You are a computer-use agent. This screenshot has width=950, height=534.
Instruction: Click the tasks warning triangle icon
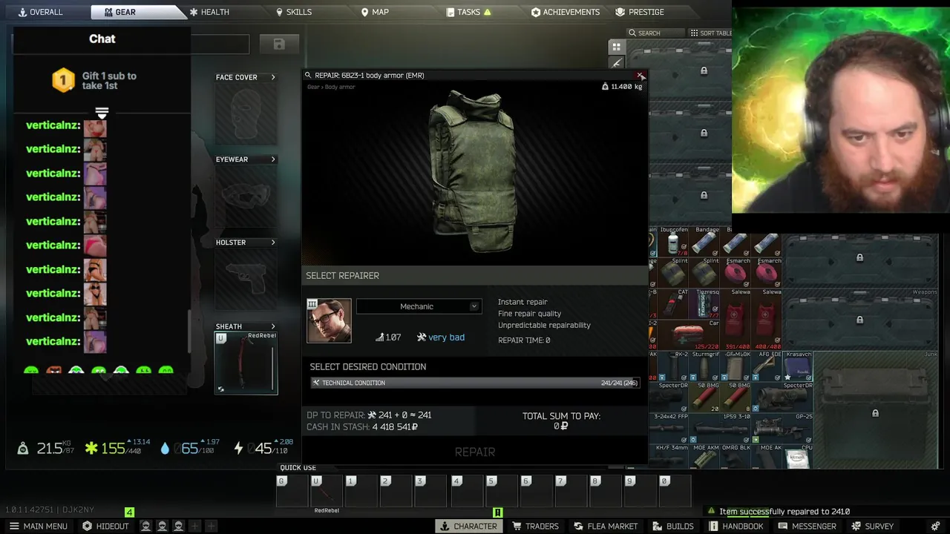click(488, 12)
